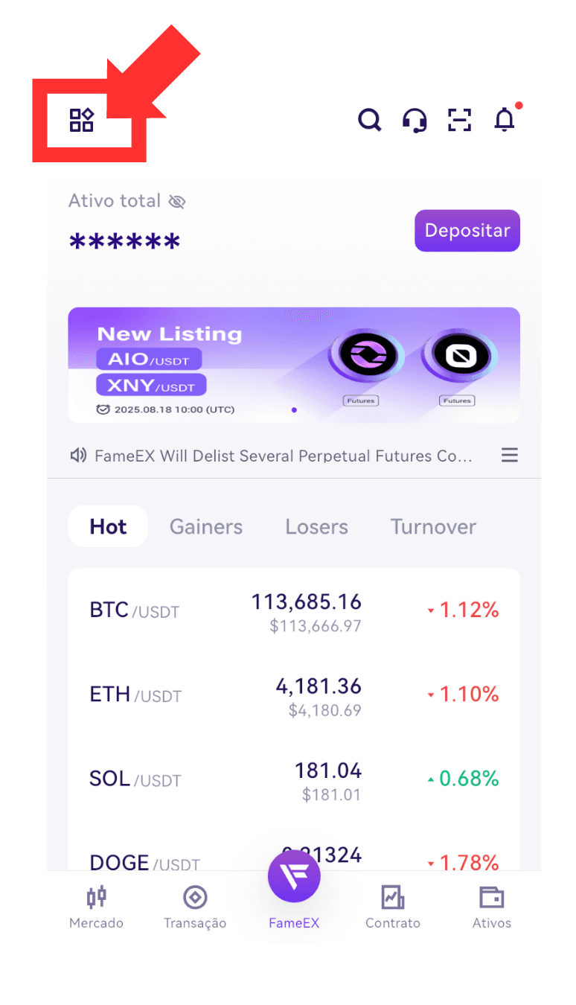Select the Turnover tab
This screenshot has height=1005, width=576.
click(x=433, y=526)
